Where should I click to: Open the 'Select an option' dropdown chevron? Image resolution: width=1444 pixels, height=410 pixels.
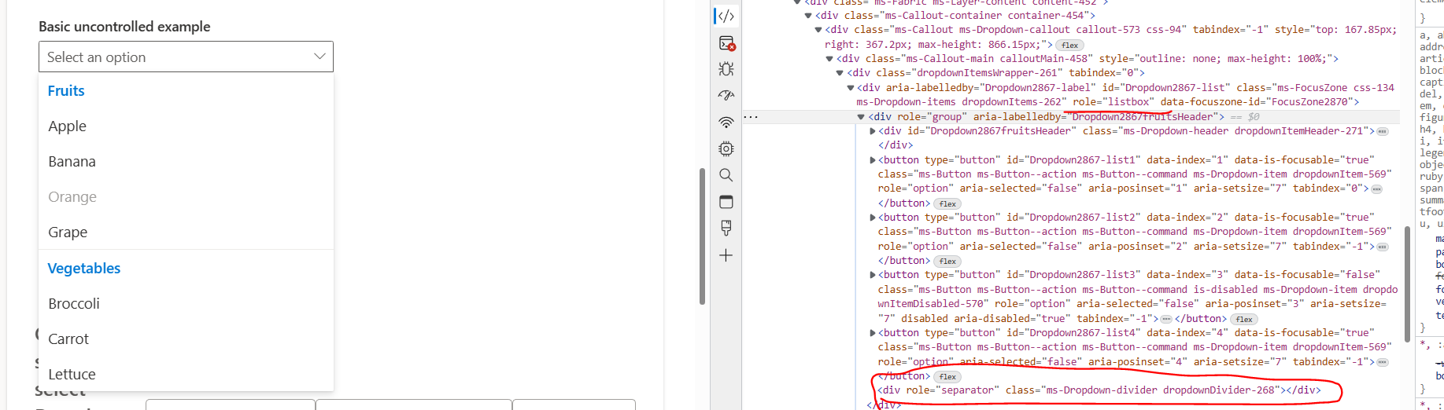click(319, 57)
